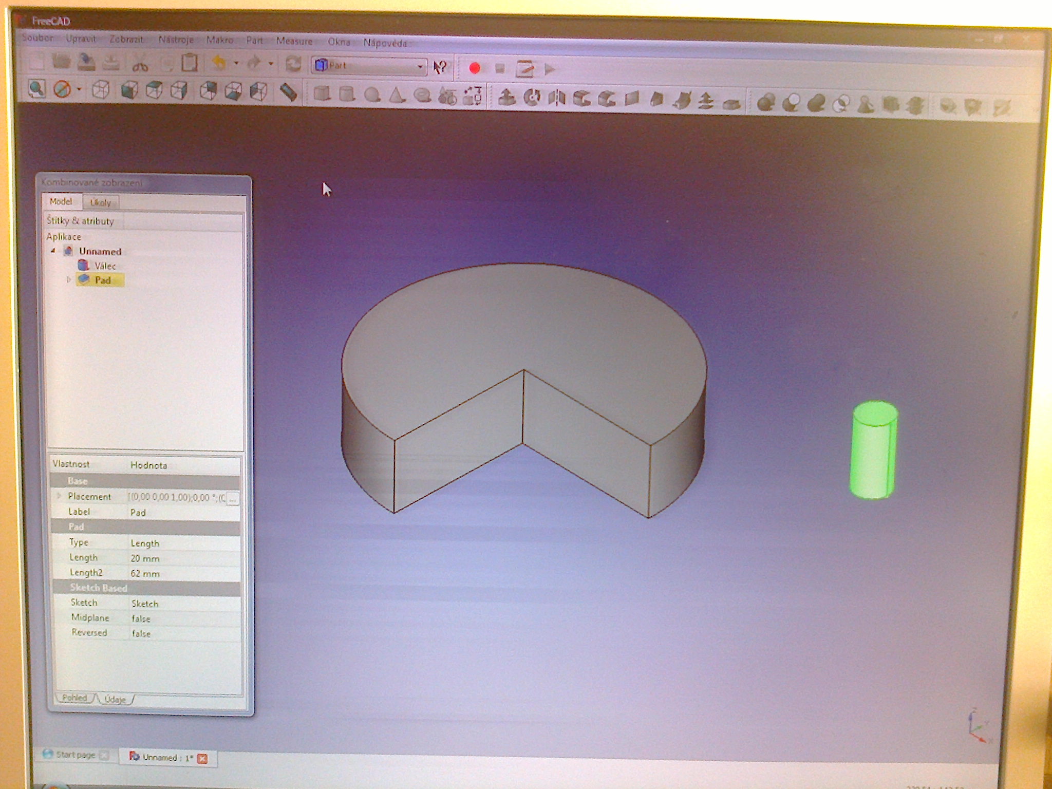The width and height of the screenshot is (1052, 789).
Task: Click the Refresh recompute icon
Action: coord(293,64)
